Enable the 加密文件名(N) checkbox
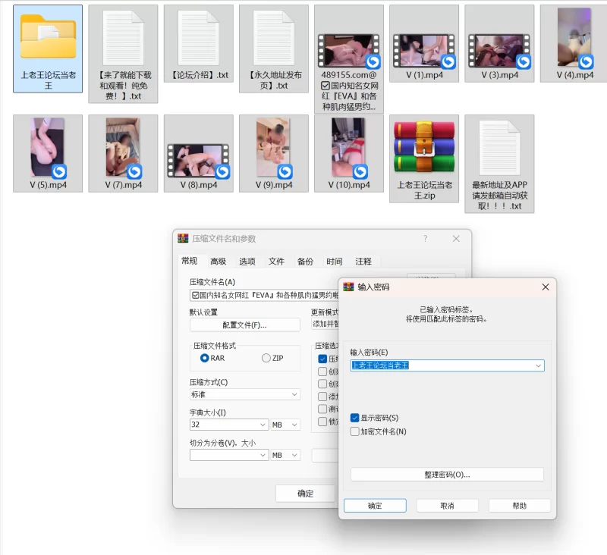 point(354,431)
